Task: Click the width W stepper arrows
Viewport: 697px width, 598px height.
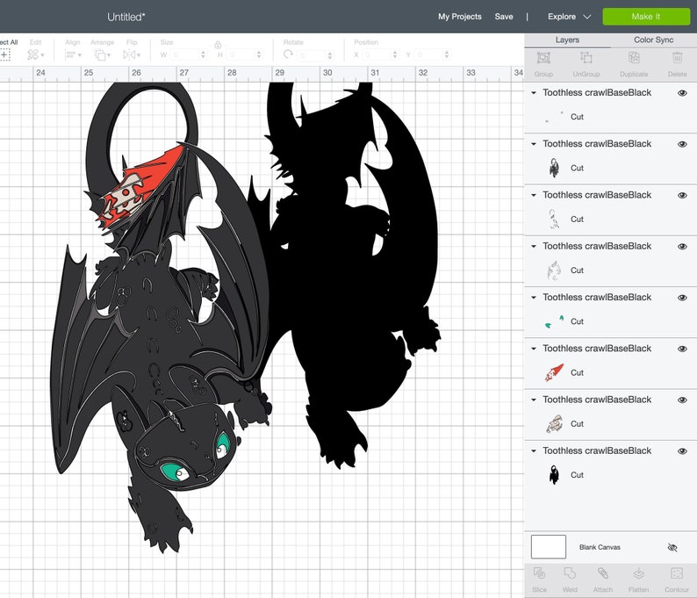Action: point(203,54)
